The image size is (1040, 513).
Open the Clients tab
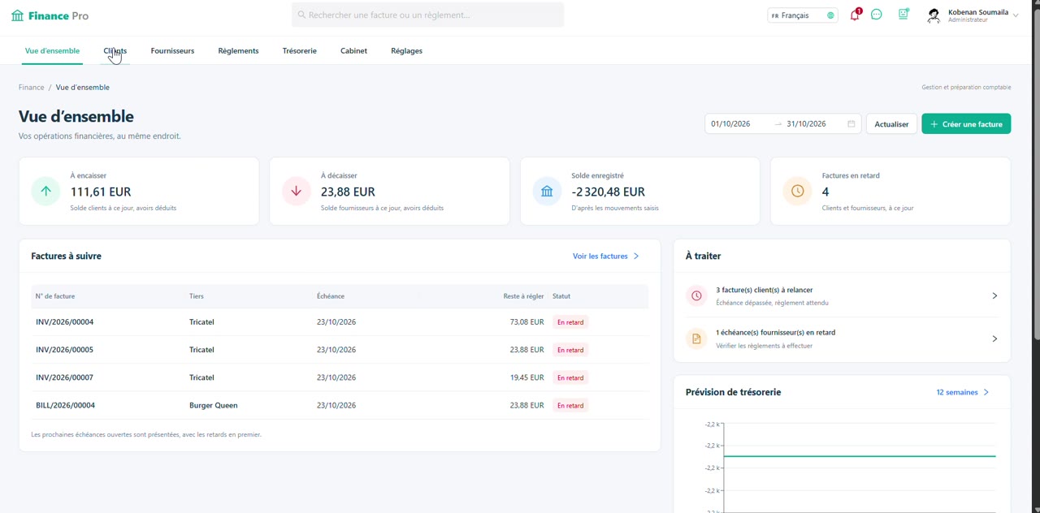click(x=115, y=51)
